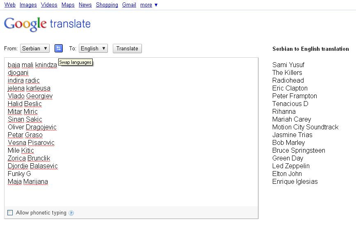Click the input line 'baja mali knindza'
This screenshot has width=356, height=237.
(32, 65)
